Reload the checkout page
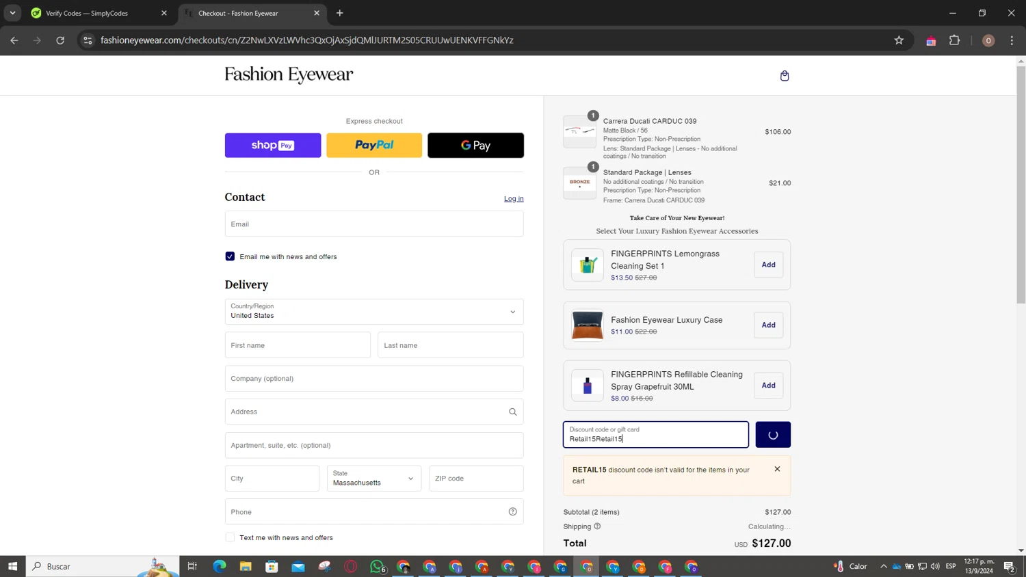Screen dimensions: 1026x577 point(60,40)
